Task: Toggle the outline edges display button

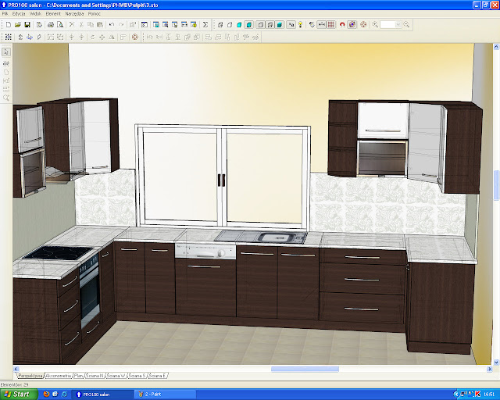Action: [261, 24]
